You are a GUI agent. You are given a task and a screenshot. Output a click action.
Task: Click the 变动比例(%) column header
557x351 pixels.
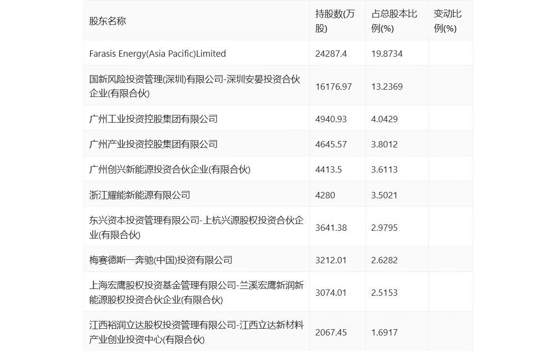coord(447,21)
